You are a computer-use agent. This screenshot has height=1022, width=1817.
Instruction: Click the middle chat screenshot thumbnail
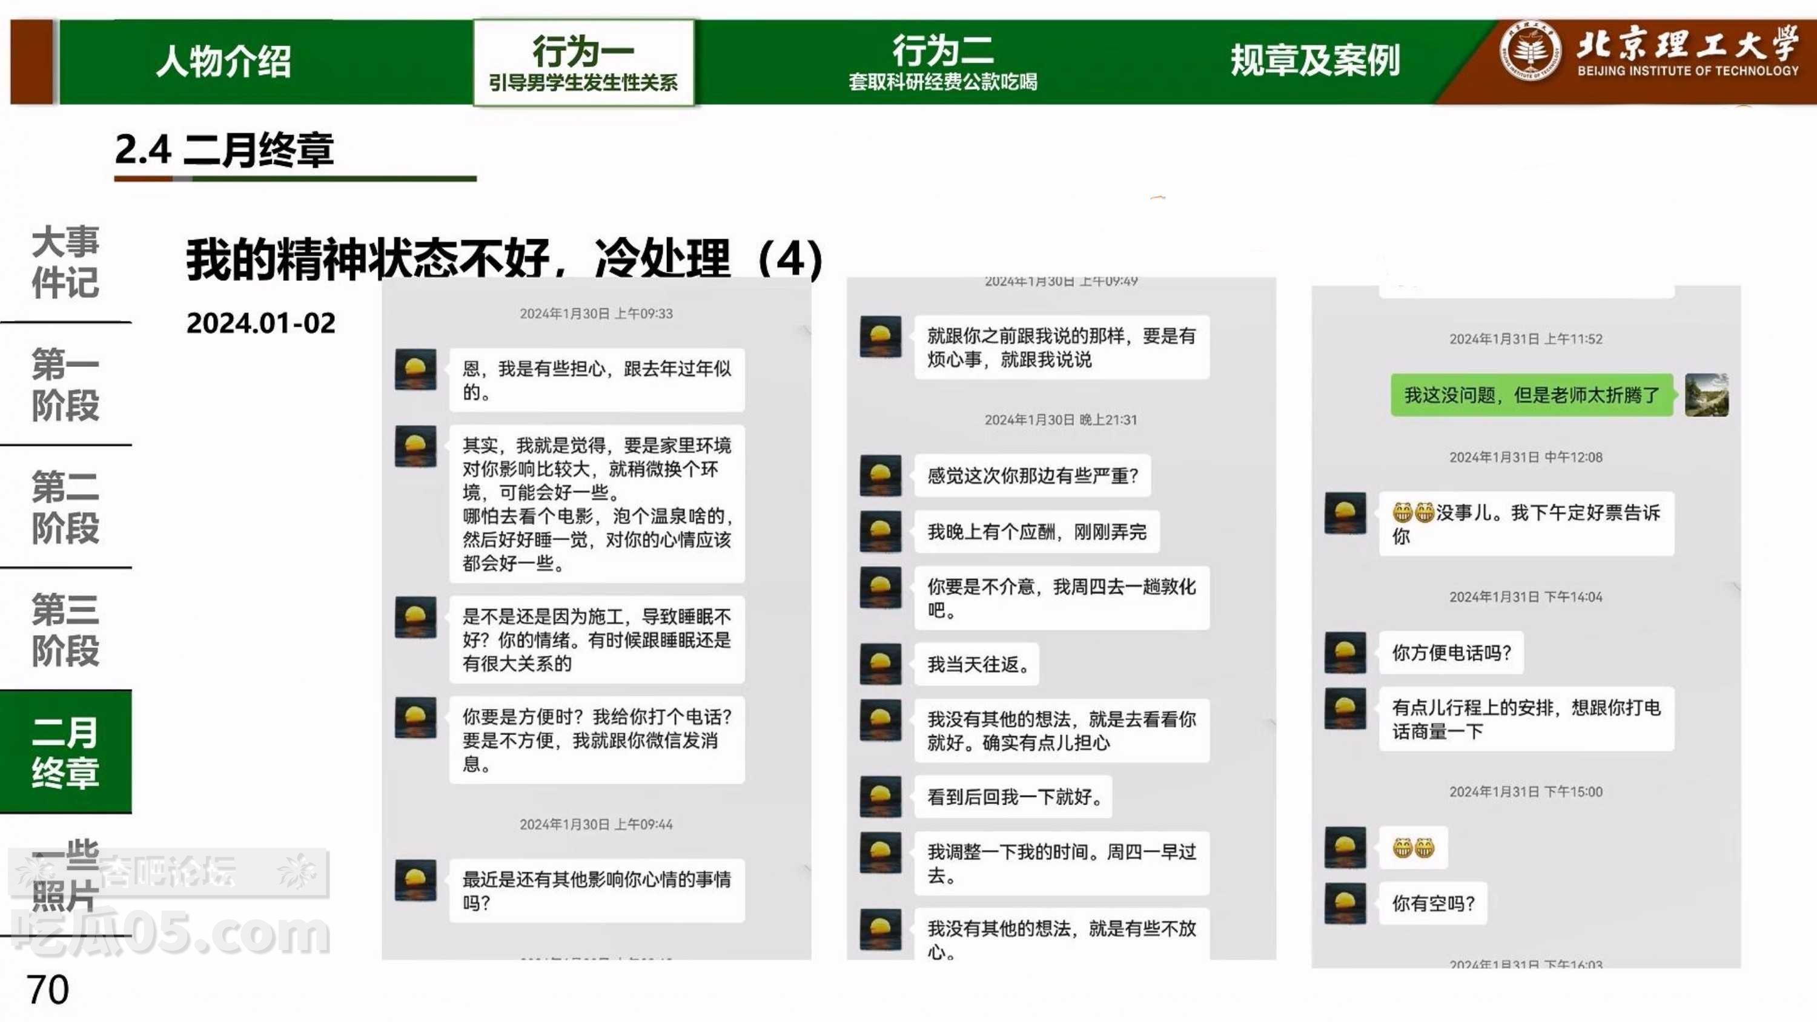coord(1061,619)
